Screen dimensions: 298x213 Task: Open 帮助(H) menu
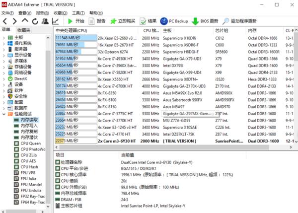pos(96,13)
